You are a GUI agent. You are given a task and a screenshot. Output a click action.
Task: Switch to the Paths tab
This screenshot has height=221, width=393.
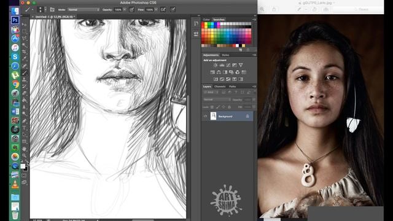(x=232, y=87)
